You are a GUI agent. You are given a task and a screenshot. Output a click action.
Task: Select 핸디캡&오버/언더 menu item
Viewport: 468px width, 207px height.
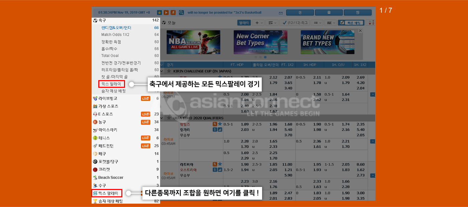click(x=116, y=28)
